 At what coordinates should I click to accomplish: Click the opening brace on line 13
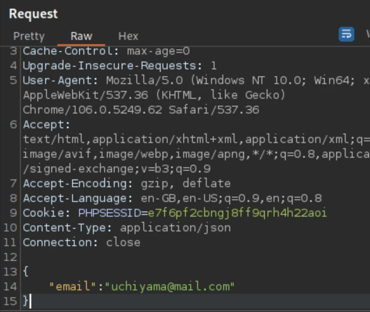pos(26,271)
